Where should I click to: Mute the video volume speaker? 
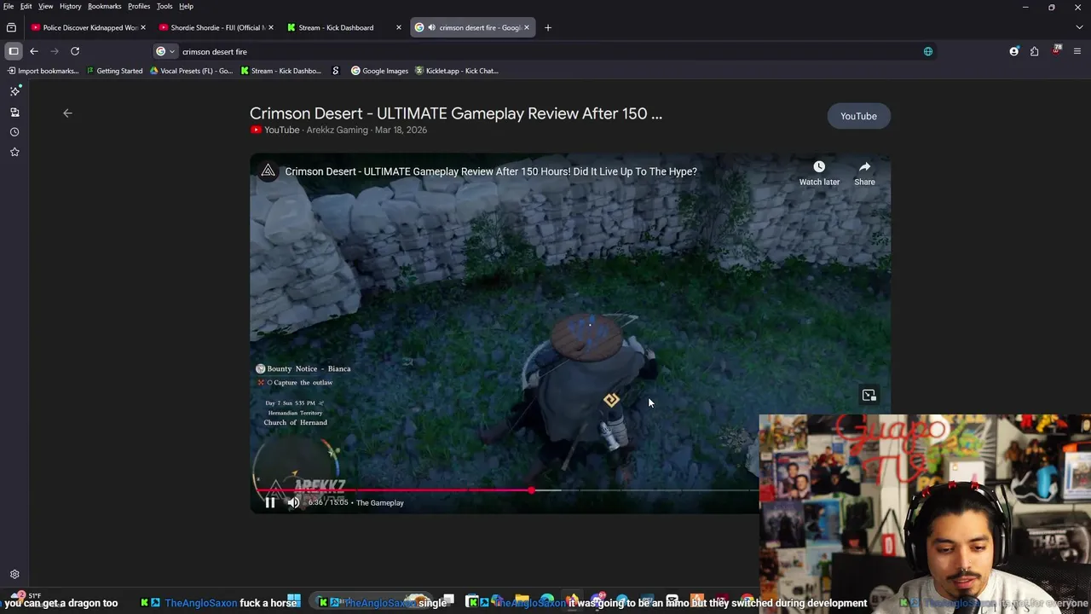coord(293,502)
